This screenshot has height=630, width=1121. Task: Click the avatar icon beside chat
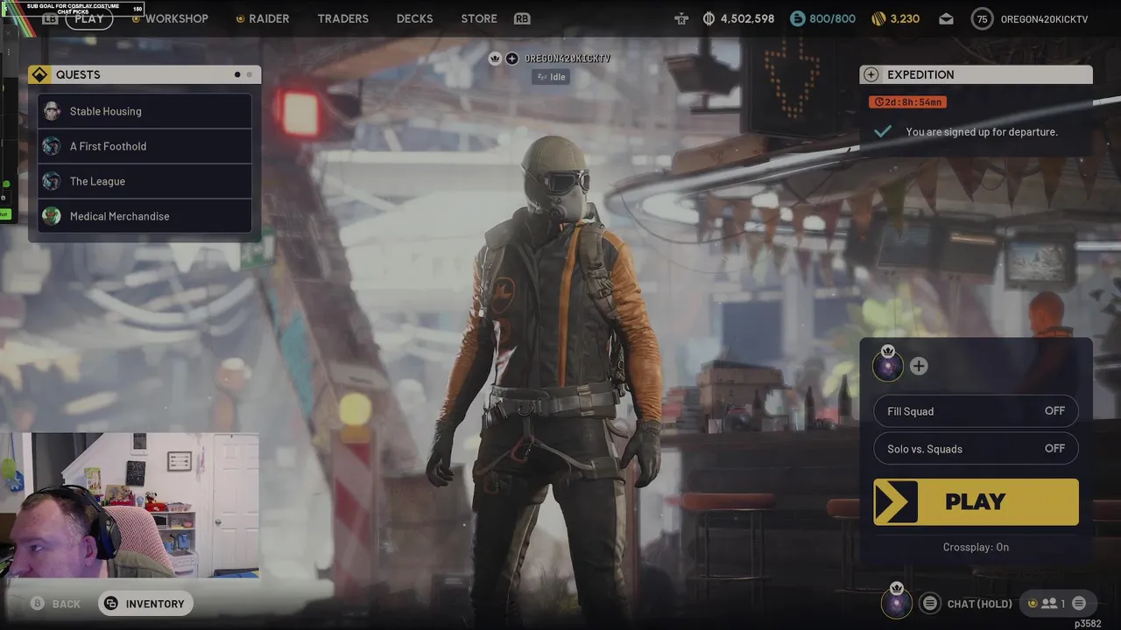click(896, 603)
